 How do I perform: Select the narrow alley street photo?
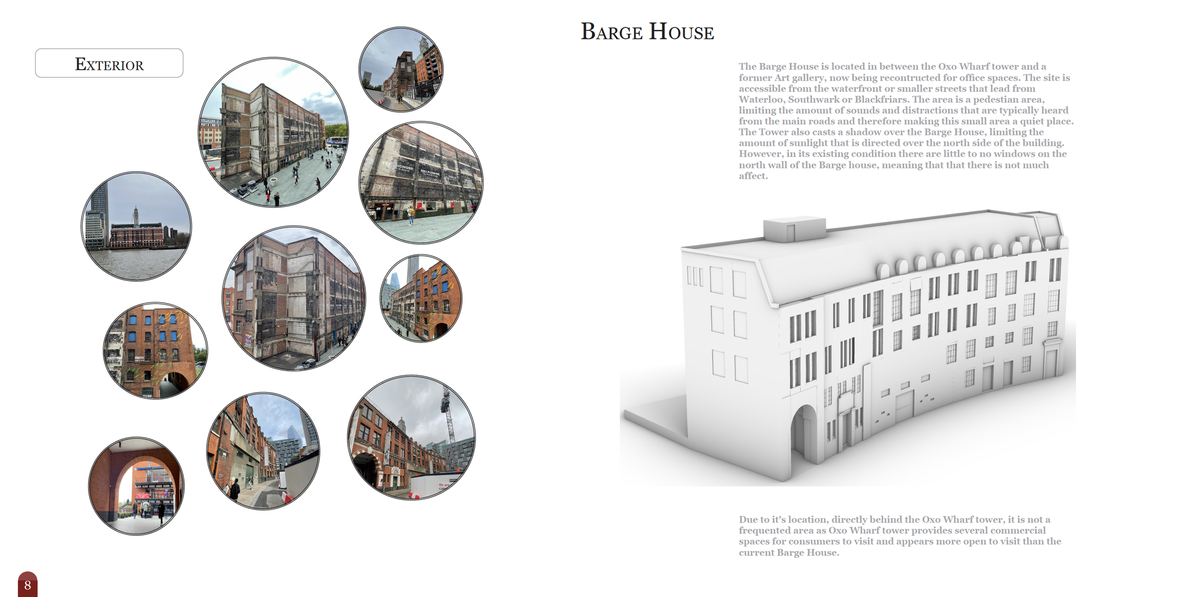pyautogui.click(x=263, y=451)
